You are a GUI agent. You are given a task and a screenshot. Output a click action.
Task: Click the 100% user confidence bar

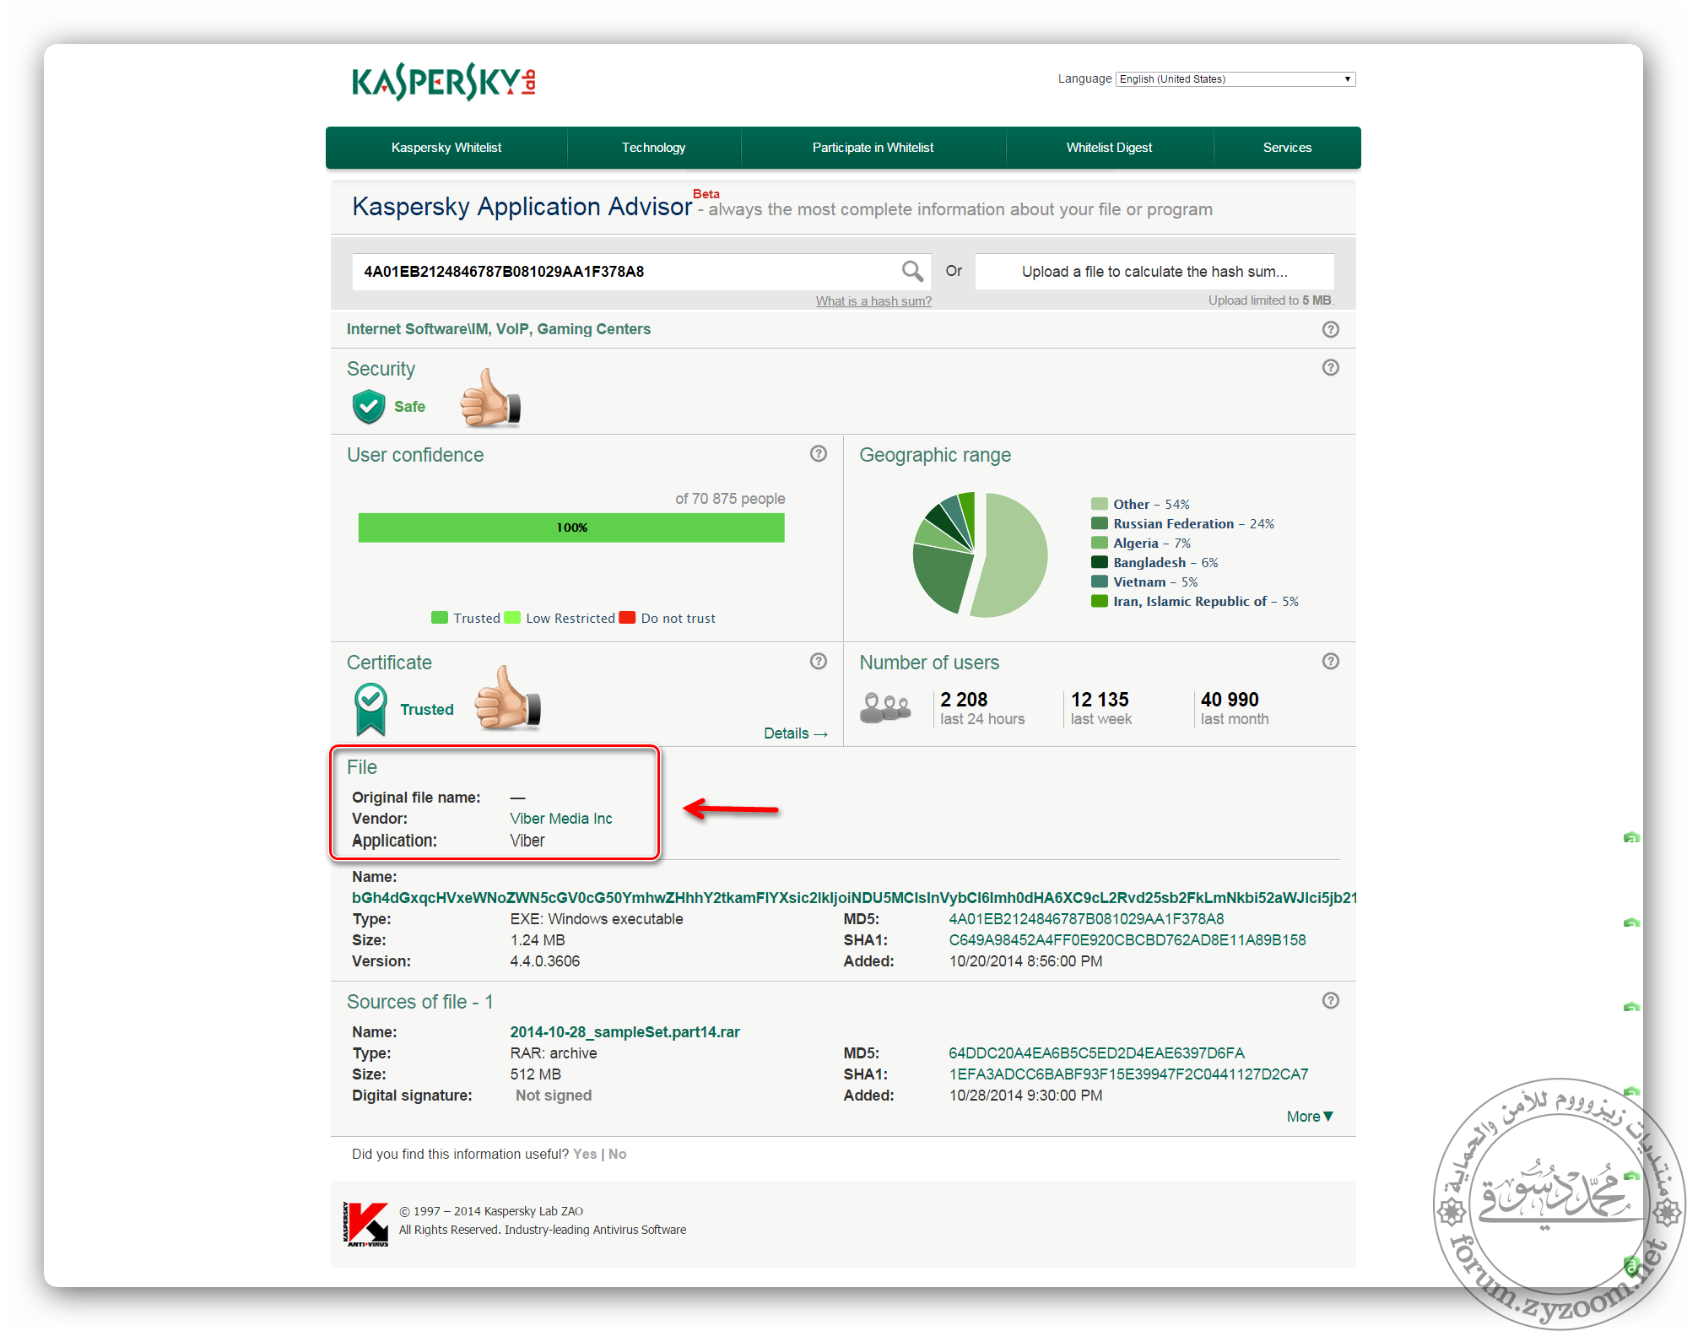[571, 528]
